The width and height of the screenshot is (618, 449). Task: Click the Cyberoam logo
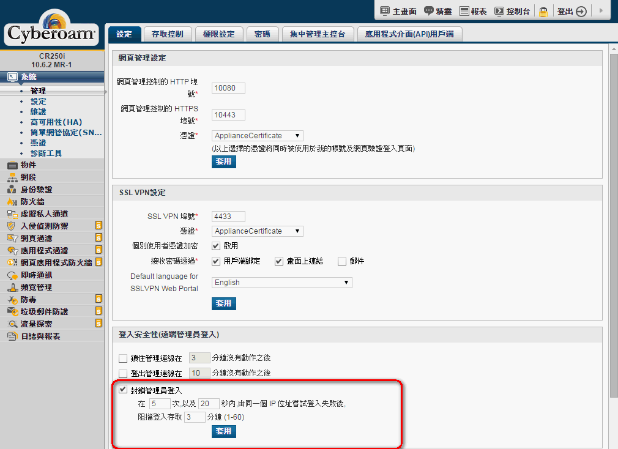pyautogui.click(x=51, y=28)
